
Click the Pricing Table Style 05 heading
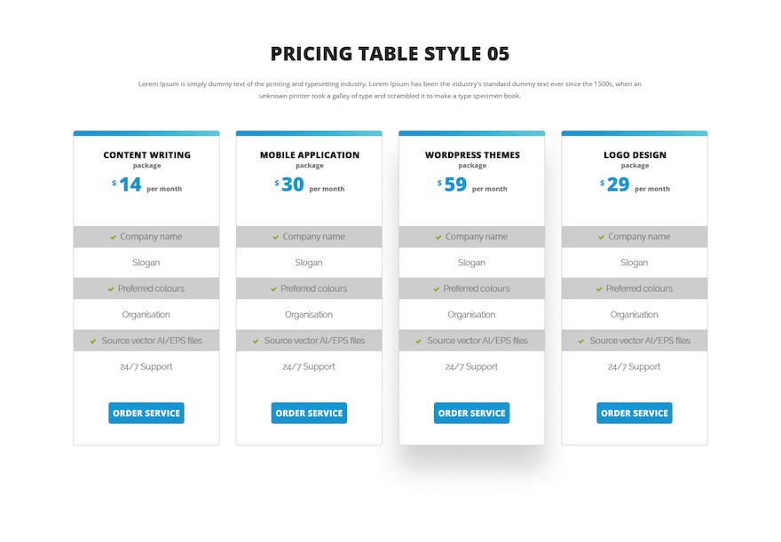click(390, 54)
